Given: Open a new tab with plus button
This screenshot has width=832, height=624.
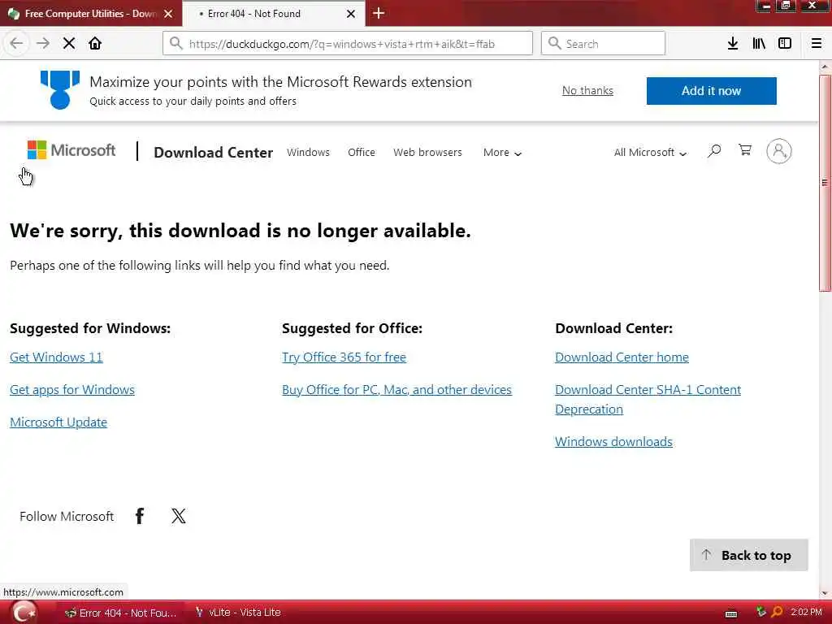Looking at the screenshot, I should 379,13.
